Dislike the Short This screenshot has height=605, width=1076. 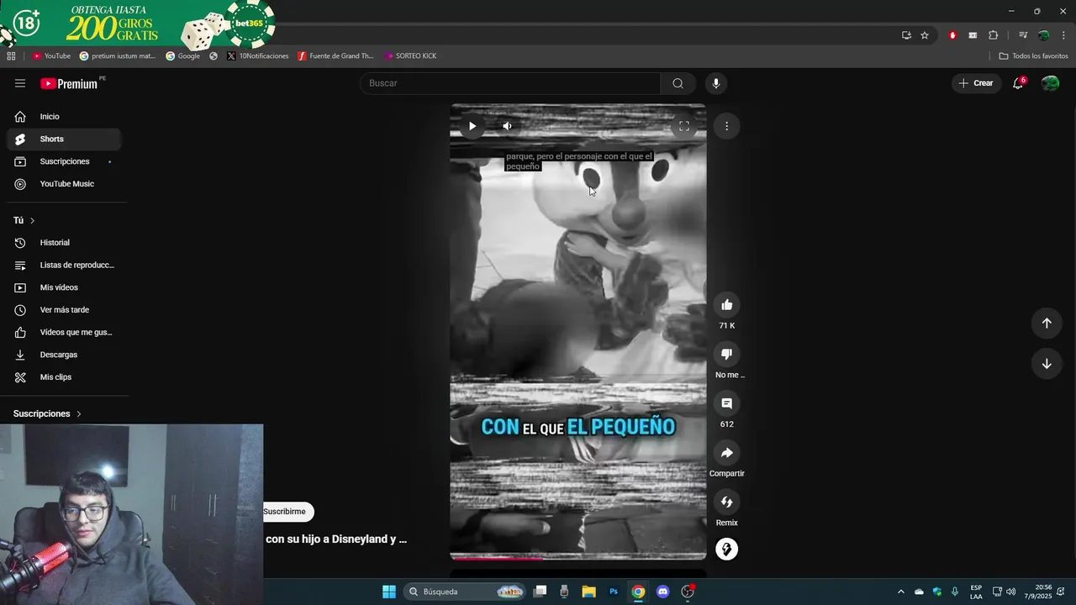tap(727, 354)
